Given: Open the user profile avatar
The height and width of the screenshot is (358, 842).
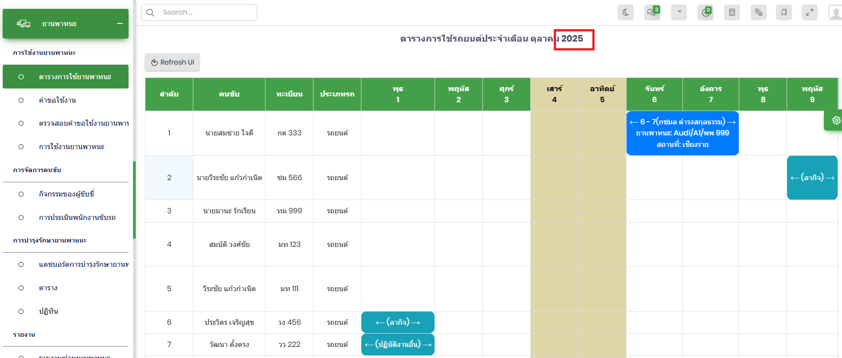Looking at the screenshot, I should (835, 12).
